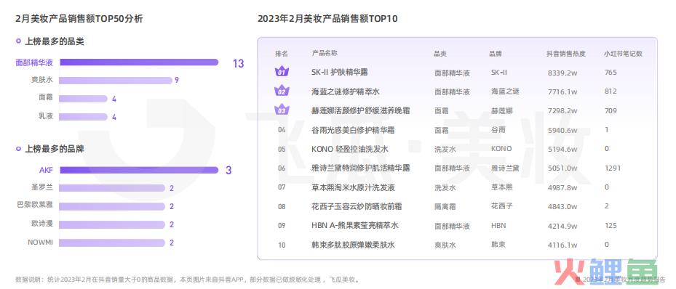Open KONO 轻盈控油洗发水 product entry
Screen dimensions: 676x289
(349, 149)
